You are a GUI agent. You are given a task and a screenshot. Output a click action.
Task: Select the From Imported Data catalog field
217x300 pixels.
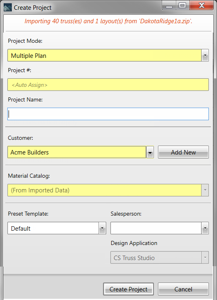[104, 190]
